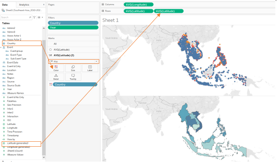The width and height of the screenshot is (277, 162).
Task: Open the Analytics tab dropdown arrow
Action: click(x=44, y=5)
